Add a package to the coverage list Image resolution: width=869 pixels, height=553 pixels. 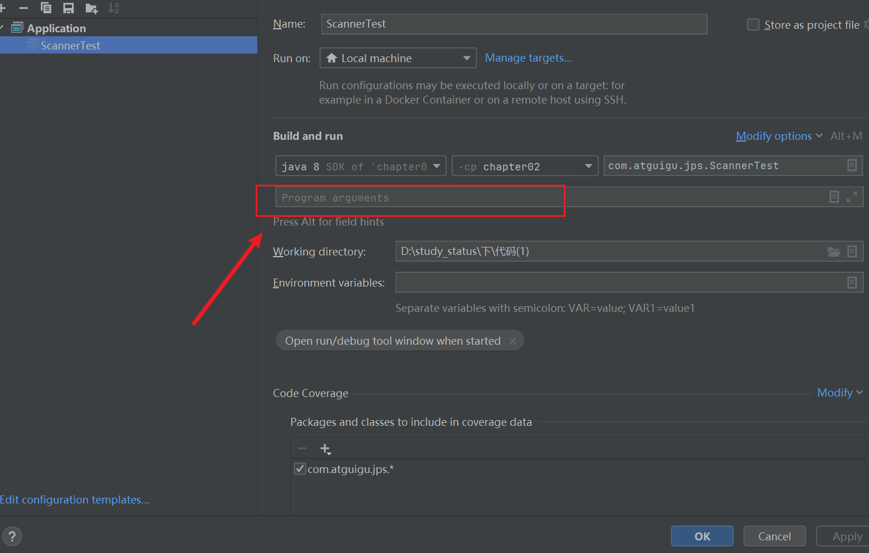tap(325, 449)
